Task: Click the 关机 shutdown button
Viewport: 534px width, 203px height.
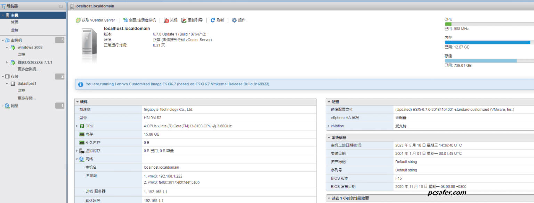Action: (170, 20)
